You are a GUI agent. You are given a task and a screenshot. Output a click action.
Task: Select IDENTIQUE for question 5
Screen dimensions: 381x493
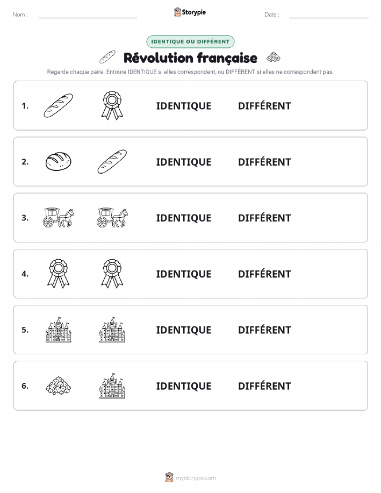184,330
